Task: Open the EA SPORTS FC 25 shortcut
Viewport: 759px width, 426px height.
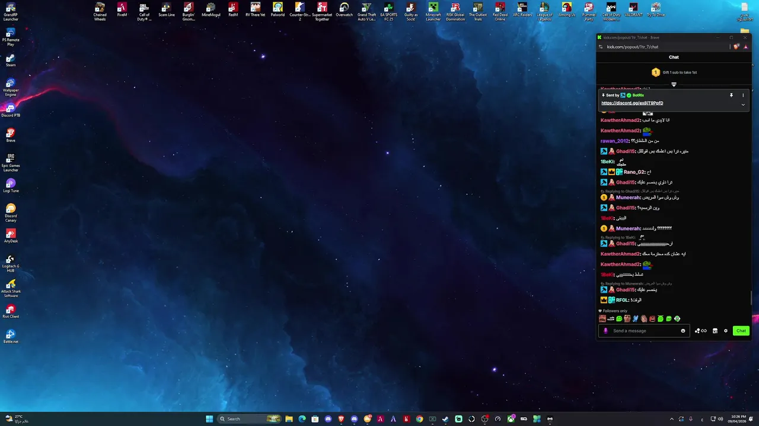Action: pyautogui.click(x=389, y=12)
